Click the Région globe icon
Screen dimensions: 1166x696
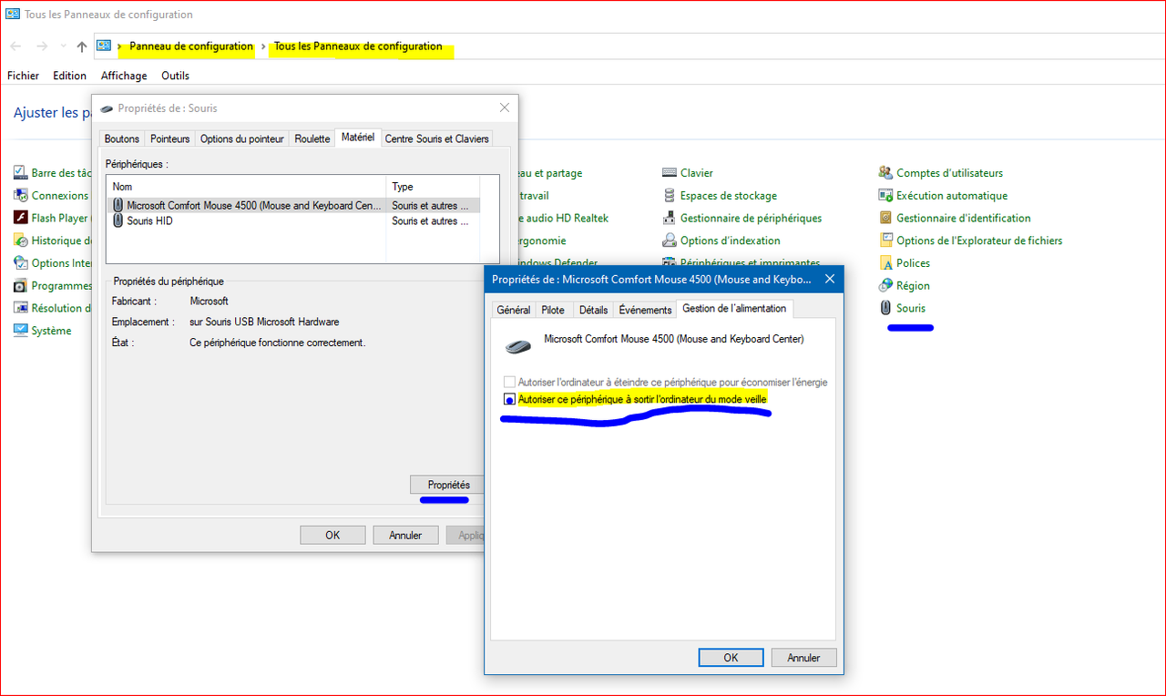(885, 285)
